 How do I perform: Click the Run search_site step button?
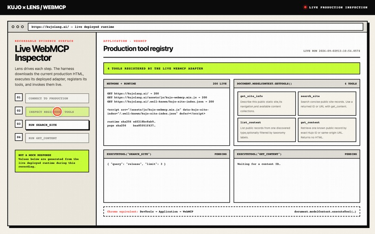coord(57,125)
